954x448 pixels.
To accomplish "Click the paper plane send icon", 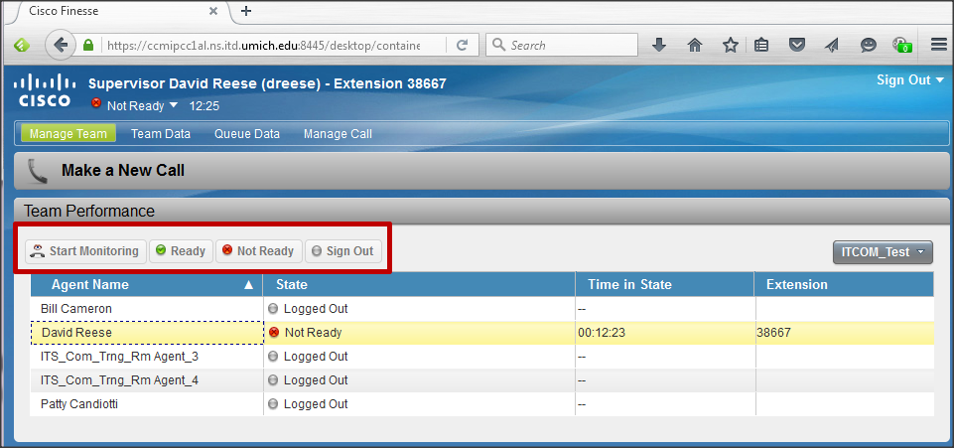I will [832, 45].
